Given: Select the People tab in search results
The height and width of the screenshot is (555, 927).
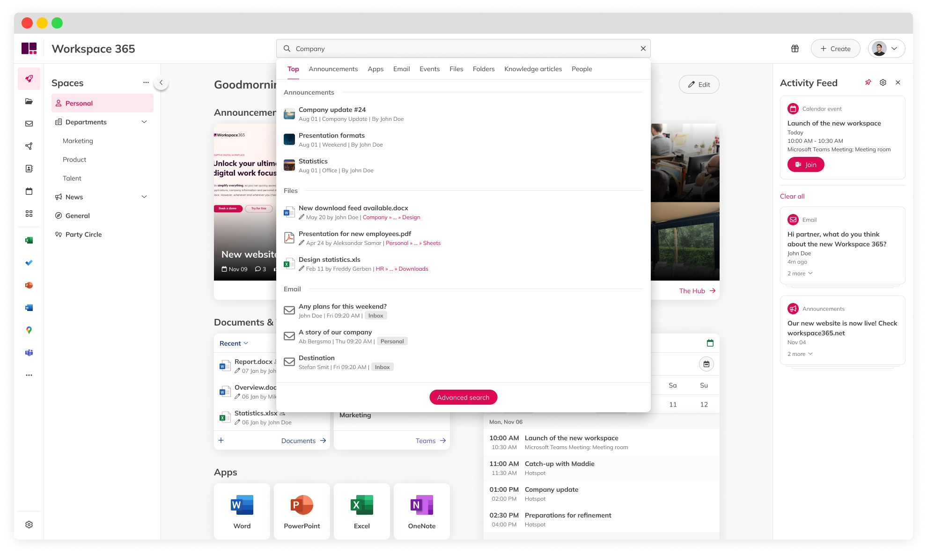Looking at the screenshot, I should click(x=581, y=69).
